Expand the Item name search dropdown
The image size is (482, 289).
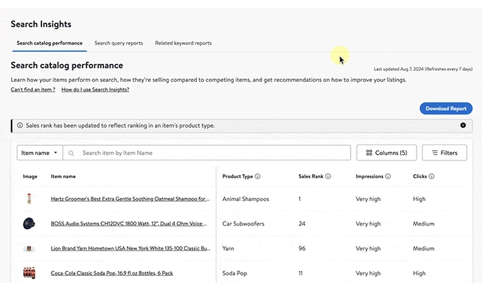tap(39, 153)
